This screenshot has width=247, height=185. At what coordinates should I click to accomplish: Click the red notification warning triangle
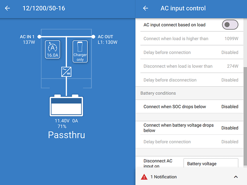click(144, 177)
